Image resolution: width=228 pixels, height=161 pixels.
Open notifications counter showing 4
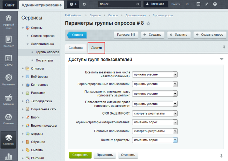coord(73,4)
